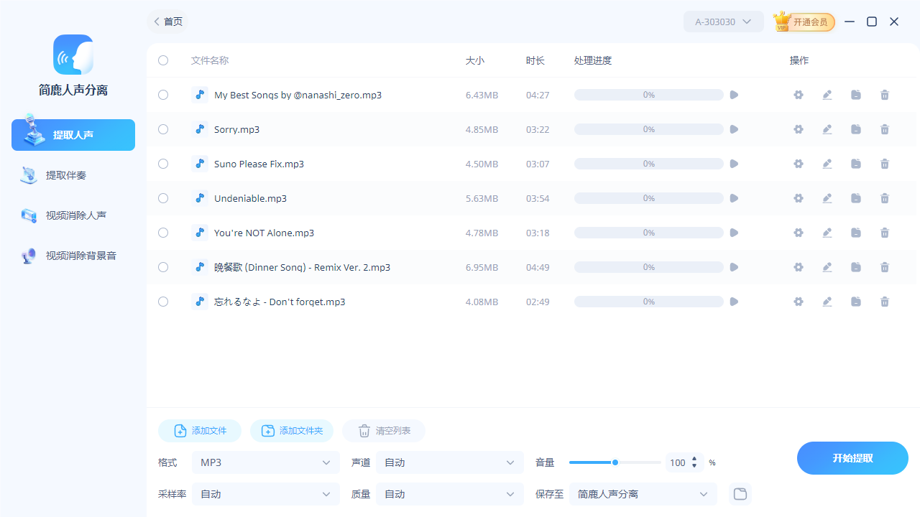This screenshot has height=517, width=920.
Task: Delete 忘れるなよ - Don't forget.mp3 via trash icon
Action: [x=885, y=302]
